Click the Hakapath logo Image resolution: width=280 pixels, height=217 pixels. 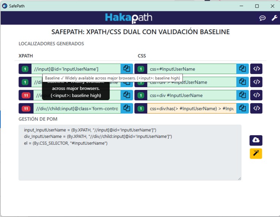coord(129,18)
